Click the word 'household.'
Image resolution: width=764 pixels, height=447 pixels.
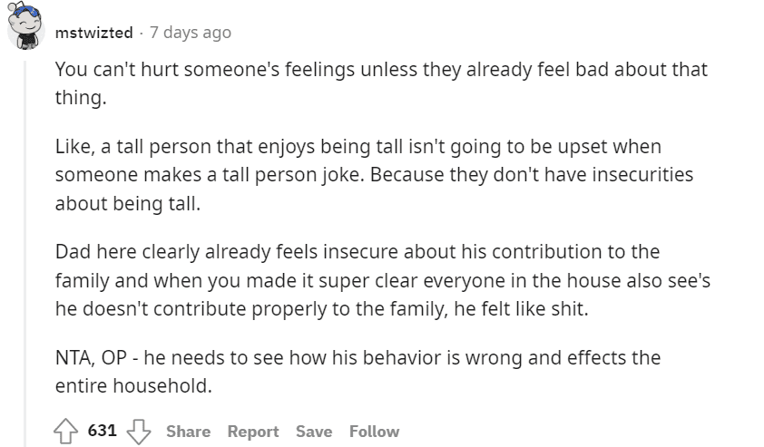(162, 386)
